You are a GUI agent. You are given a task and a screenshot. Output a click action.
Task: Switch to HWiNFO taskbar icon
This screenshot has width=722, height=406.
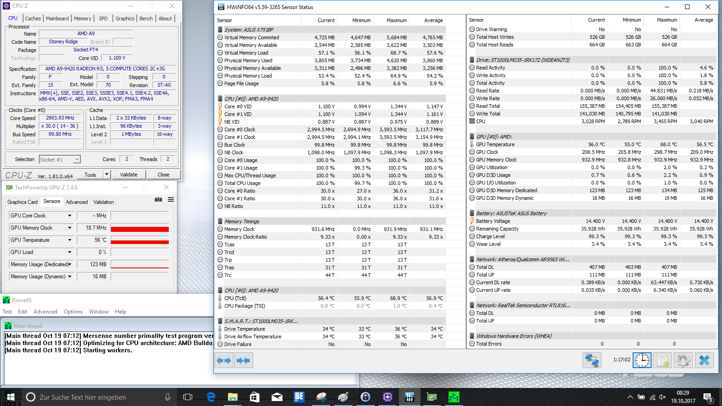[409, 397]
